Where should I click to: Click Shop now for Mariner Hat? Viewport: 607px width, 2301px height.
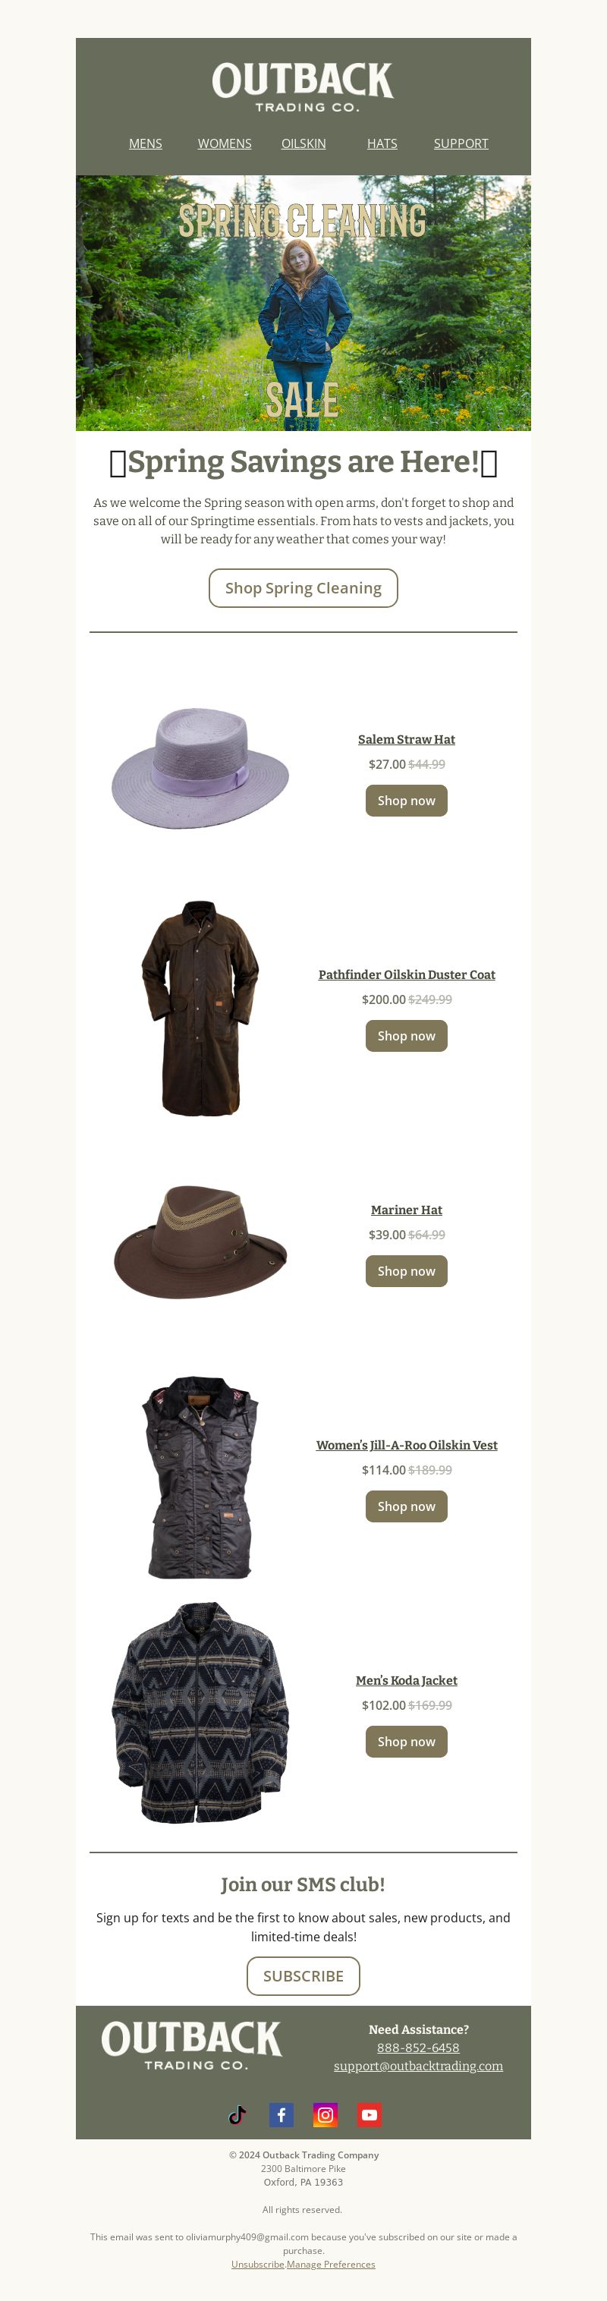pyautogui.click(x=406, y=1271)
